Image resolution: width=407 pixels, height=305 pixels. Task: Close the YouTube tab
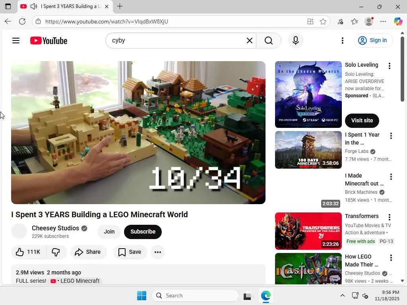tap(107, 6)
